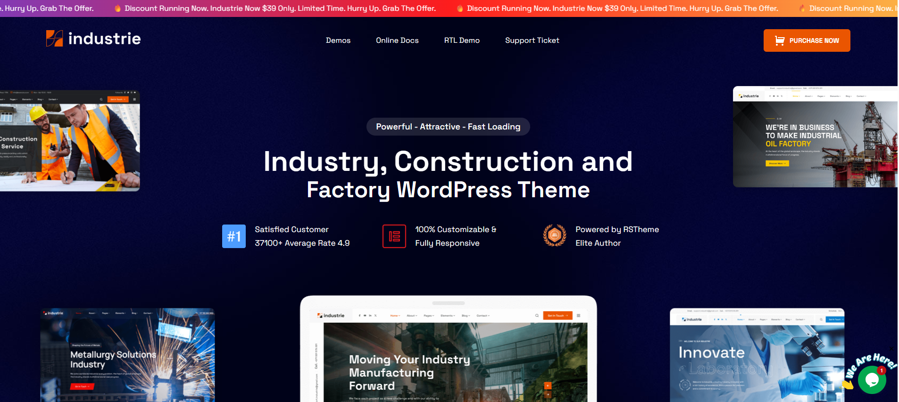Click Elite Author text
This screenshot has height=402, width=899.
click(x=598, y=243)
